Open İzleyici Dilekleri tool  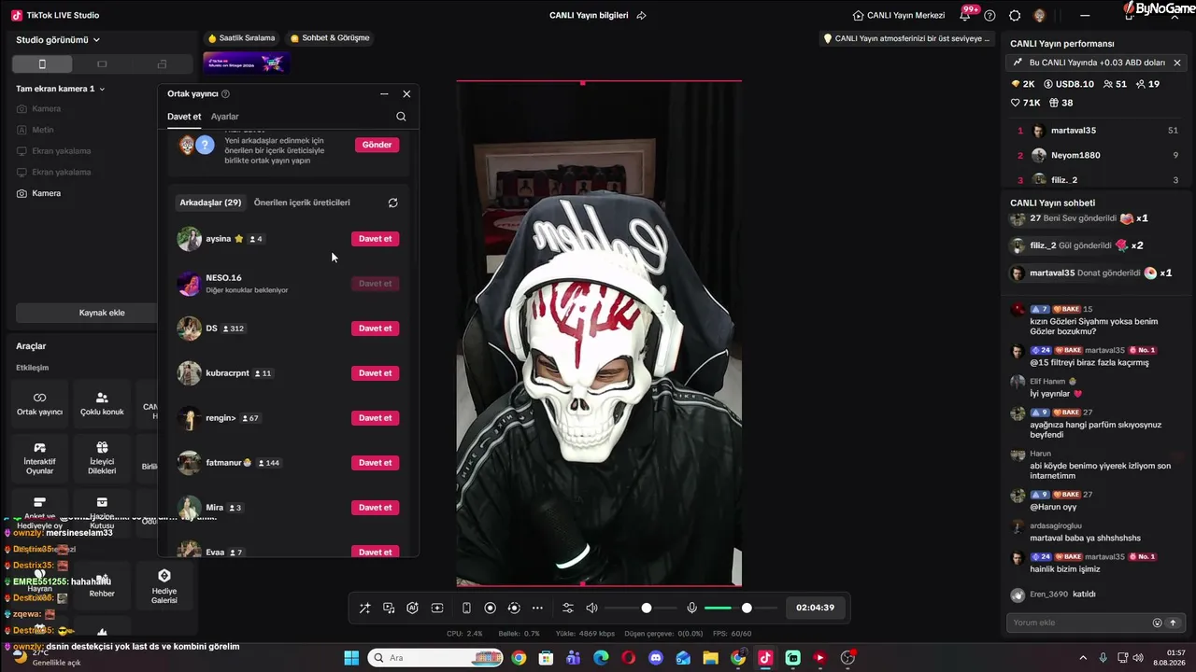pyautogui.click(x=102, y=457)
